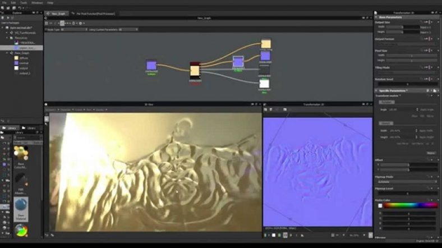
Task: Open the Tiling Mode dropdown
Action: [406, 72]
